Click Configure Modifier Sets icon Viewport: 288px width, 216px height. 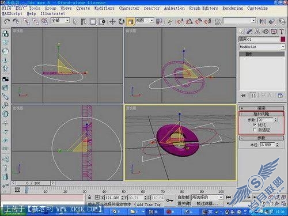[x=280, y=96]
